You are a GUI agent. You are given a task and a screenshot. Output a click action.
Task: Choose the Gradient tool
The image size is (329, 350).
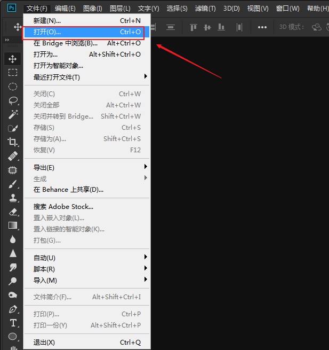pos(13,225)
